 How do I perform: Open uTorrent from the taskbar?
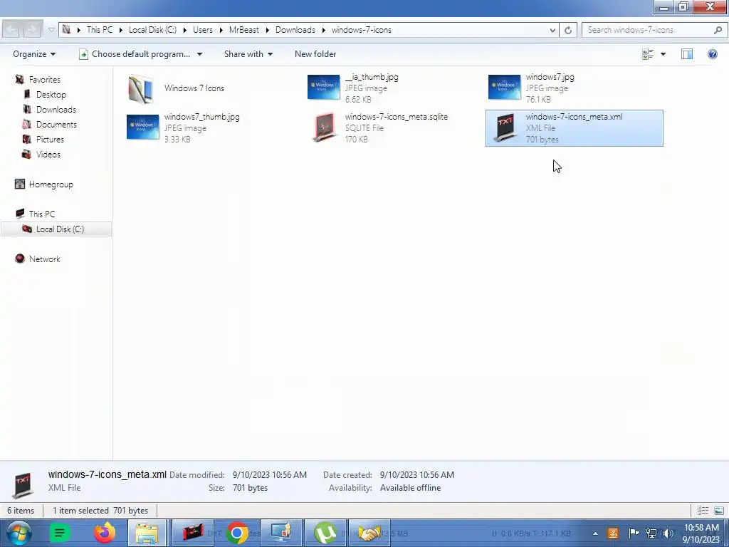325,533
